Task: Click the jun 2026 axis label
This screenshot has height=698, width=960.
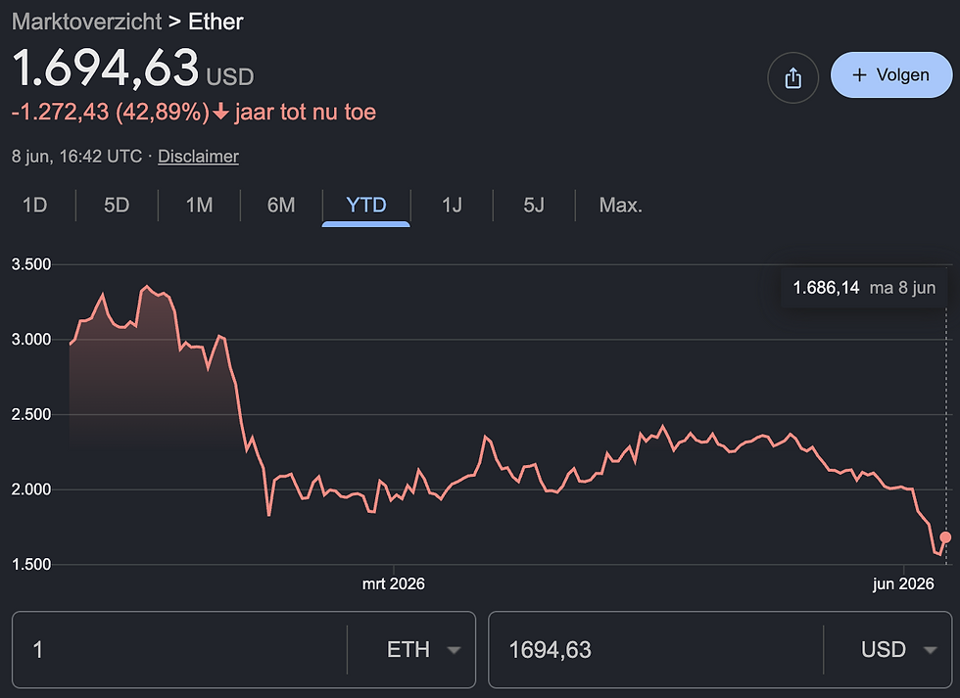Action: pyautogui.click(x=903, y=583)
